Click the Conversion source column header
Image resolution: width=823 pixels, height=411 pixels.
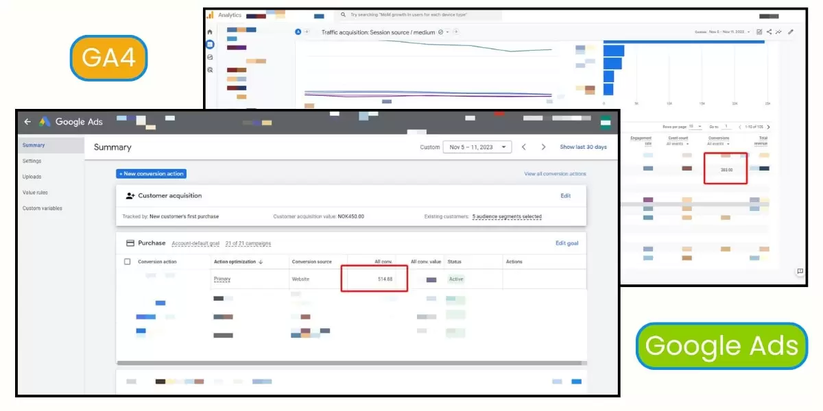point(311,262)
